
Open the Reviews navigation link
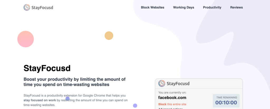pyautogui.click(x=237, y=7)
